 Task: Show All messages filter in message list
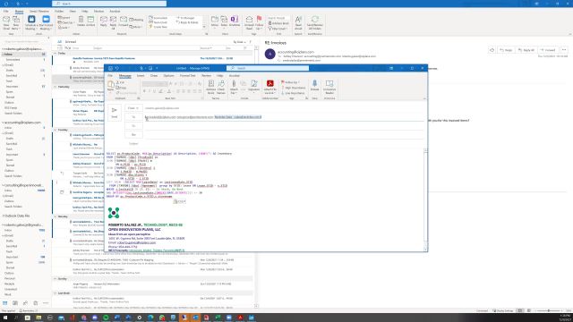point(59,42)
